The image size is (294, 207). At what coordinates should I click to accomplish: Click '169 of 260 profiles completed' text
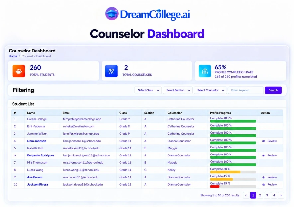236,77
